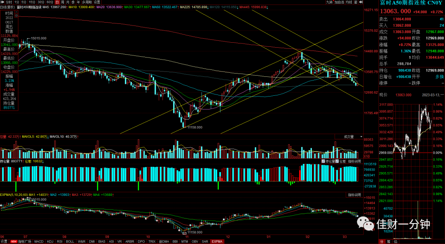The image size is (445, 244).
Task: Switch to 分时 intraday chart
Action: (9, 2)
